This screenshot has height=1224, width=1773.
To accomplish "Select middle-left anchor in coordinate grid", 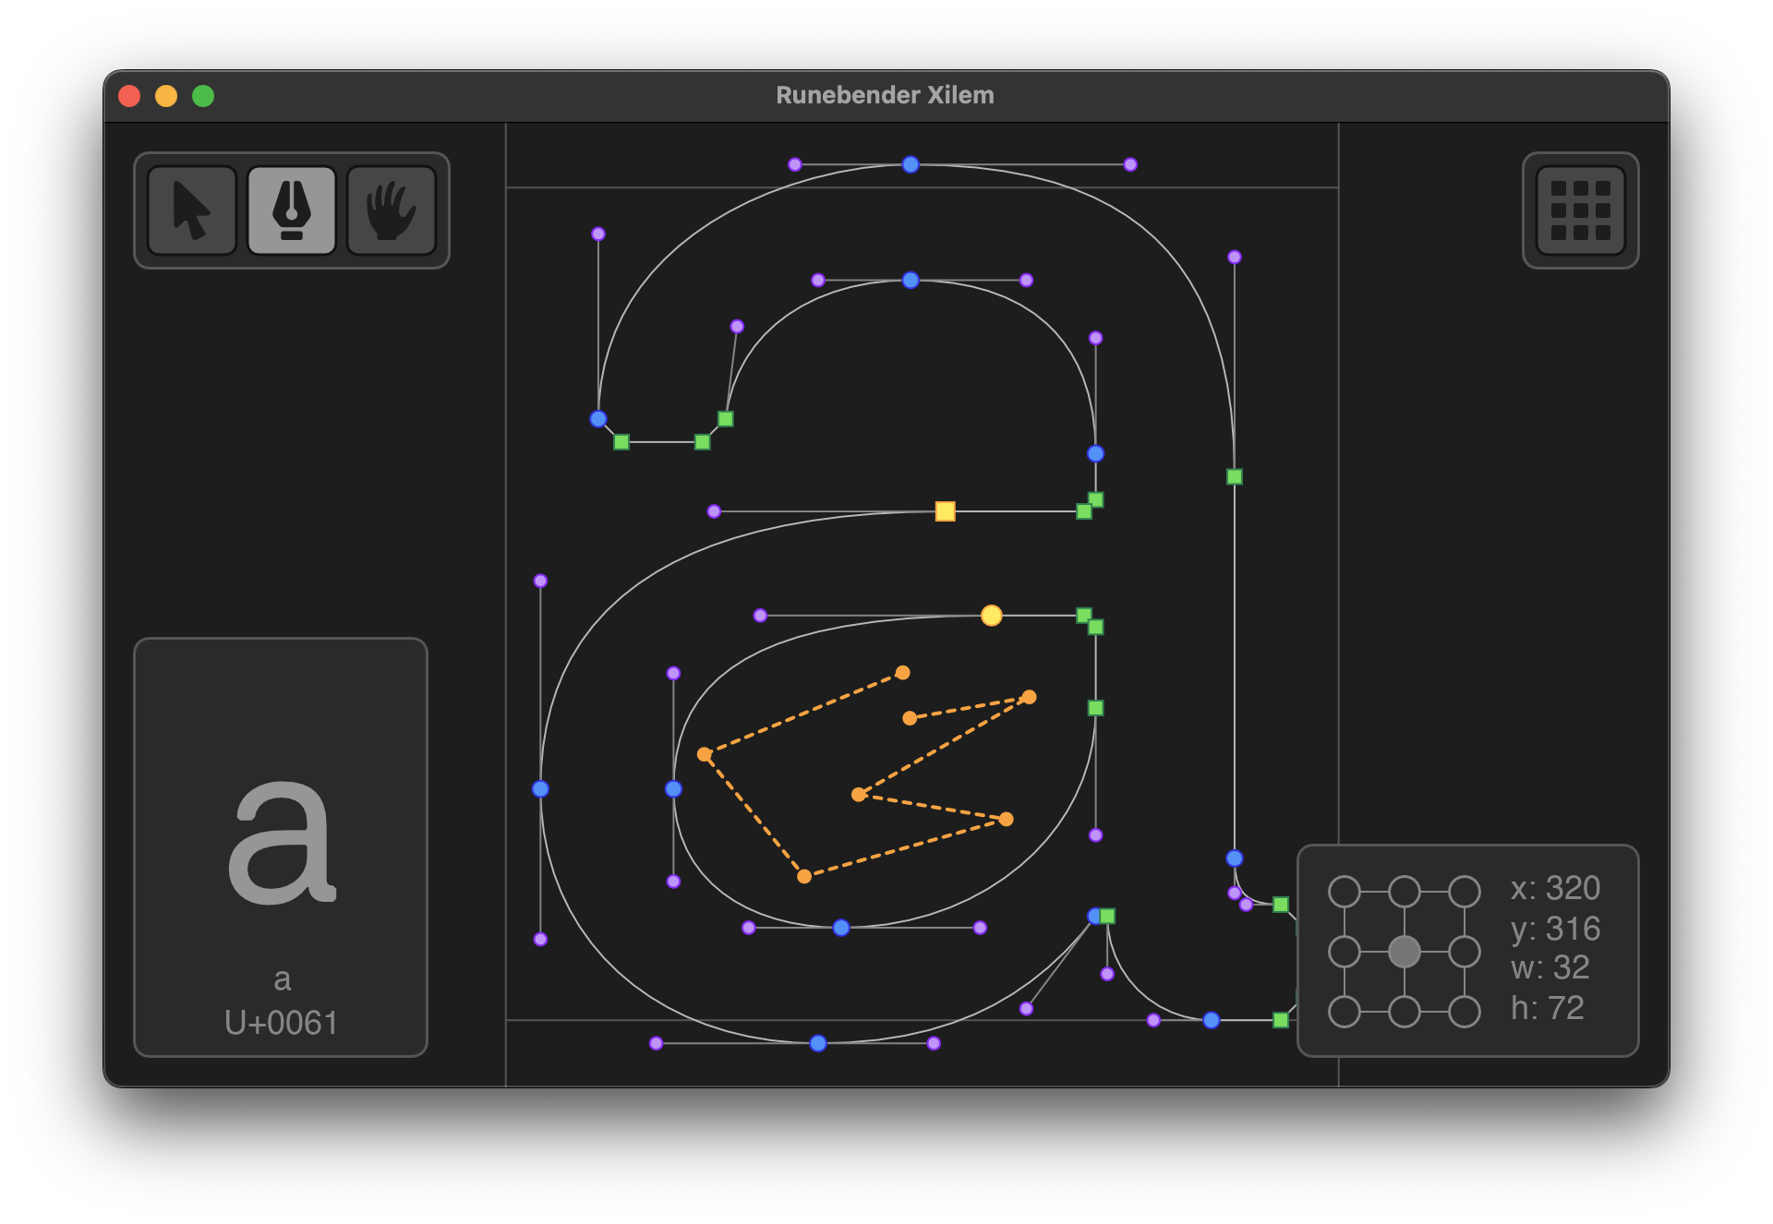I will (1345, 952).
